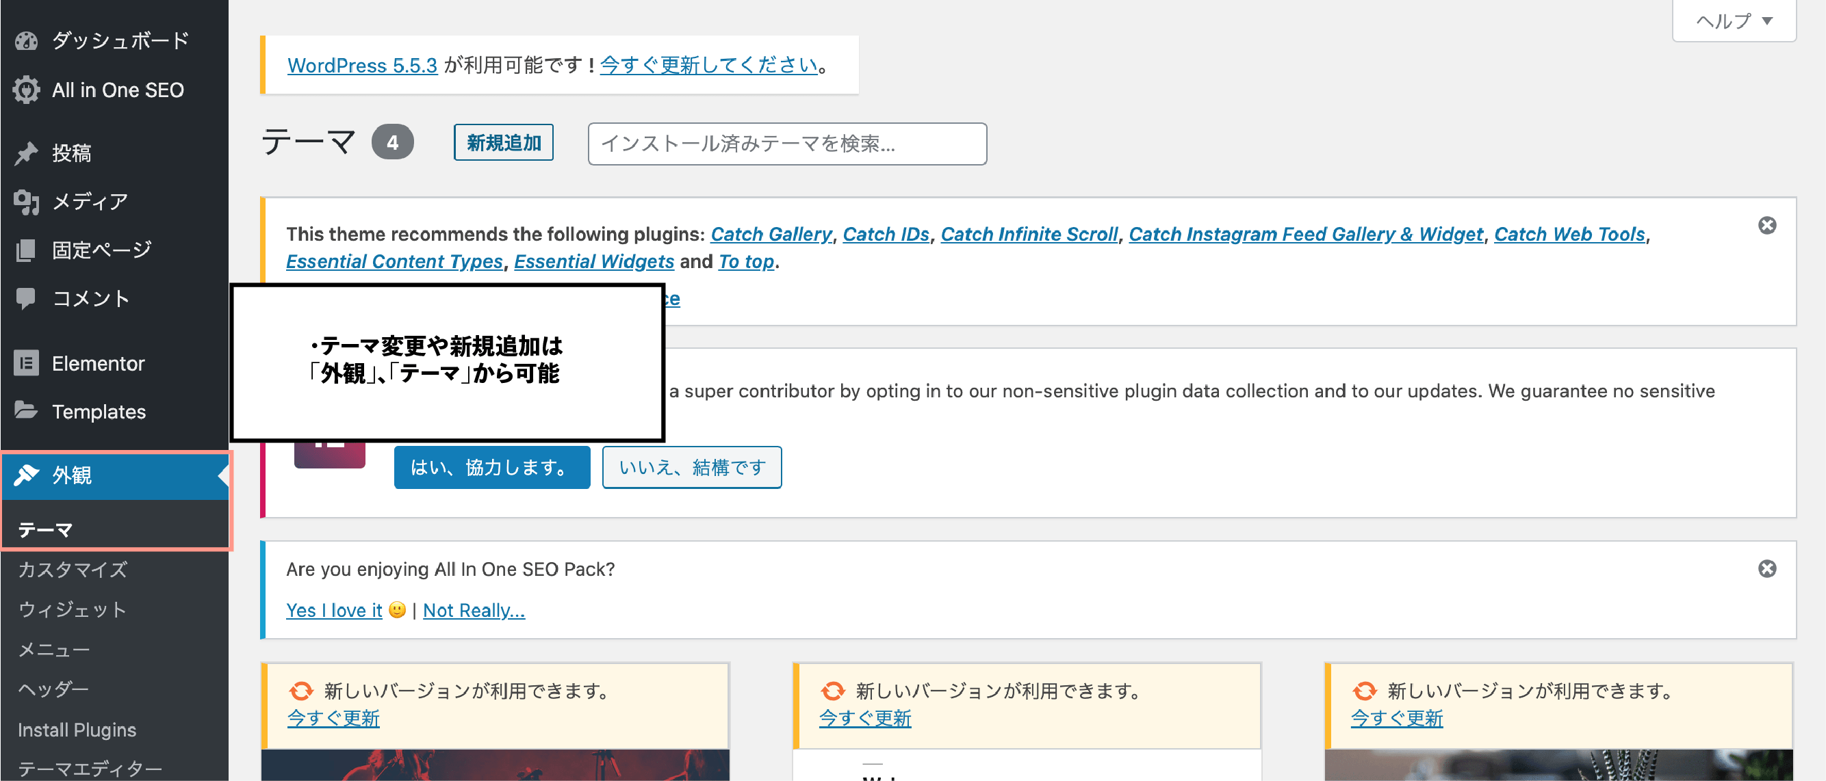
Task: Expand the ヘルプ dropdown
Action: [x=1734, y=21]
